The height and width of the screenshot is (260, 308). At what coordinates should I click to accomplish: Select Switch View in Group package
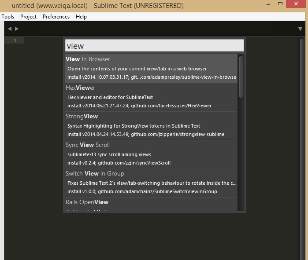151,183
